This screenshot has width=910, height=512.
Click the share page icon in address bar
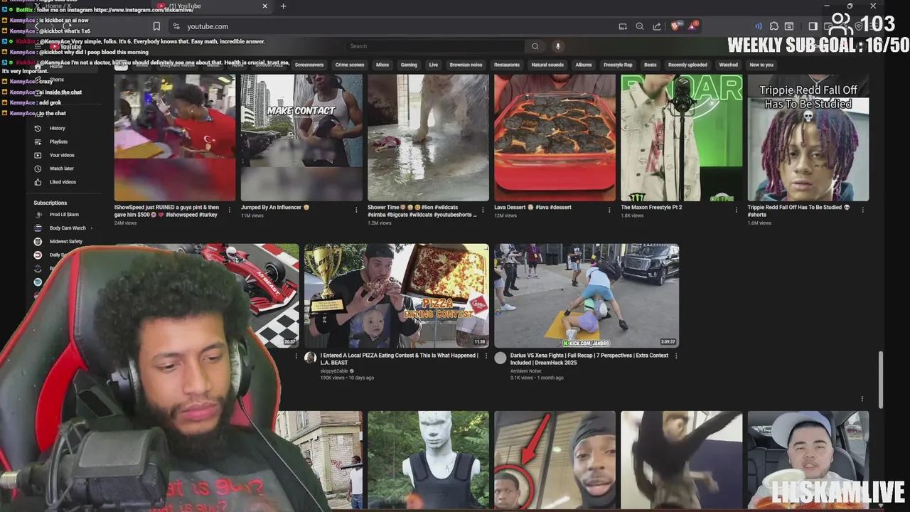(657, 26)
